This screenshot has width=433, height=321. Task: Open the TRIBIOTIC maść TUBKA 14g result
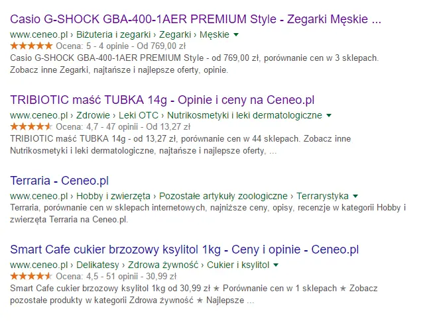click(x=162, y=100)
